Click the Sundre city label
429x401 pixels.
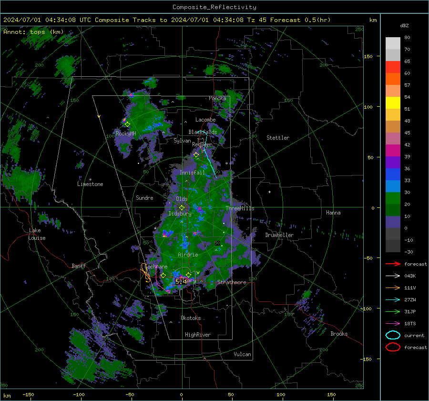144,197
